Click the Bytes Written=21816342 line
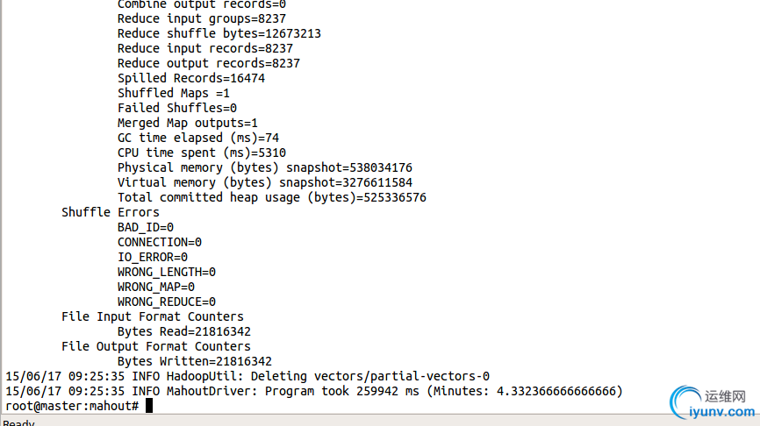 click(x=194, y=361)
